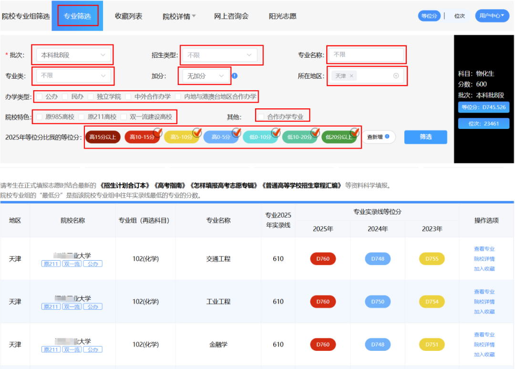Open the 专业类 dropdown
This screenshot has width=515, height=369.
click(72, 75)
